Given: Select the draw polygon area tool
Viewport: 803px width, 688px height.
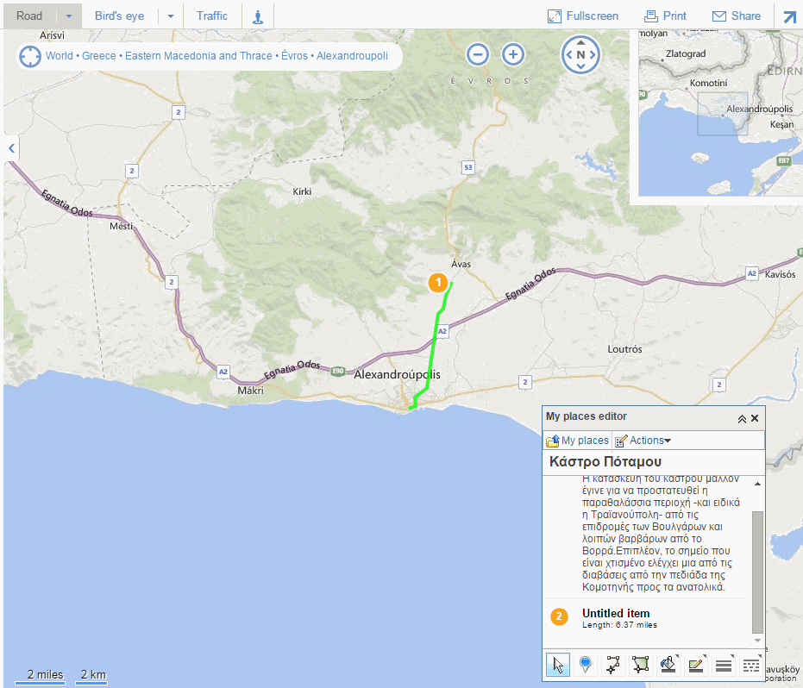Looking at the screenshot, I should (640, 665).
